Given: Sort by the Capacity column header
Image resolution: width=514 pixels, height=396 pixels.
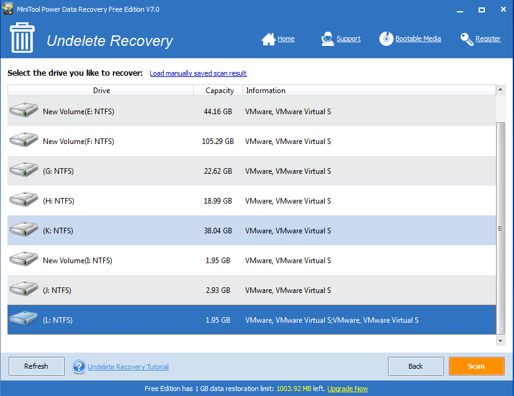Looking at the screenshot, I should pos(219,91).
